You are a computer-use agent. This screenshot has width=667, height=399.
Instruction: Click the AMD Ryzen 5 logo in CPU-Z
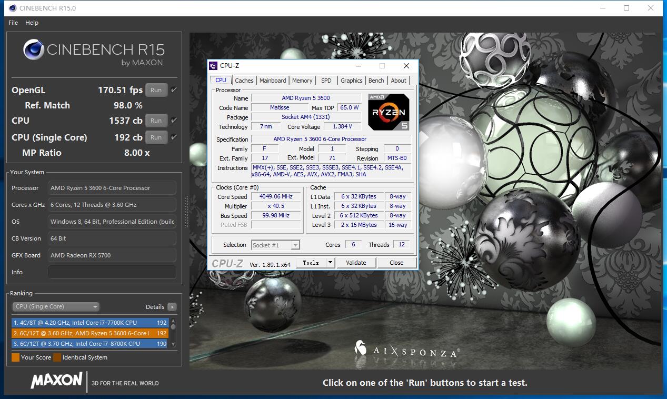coord(389,112)
